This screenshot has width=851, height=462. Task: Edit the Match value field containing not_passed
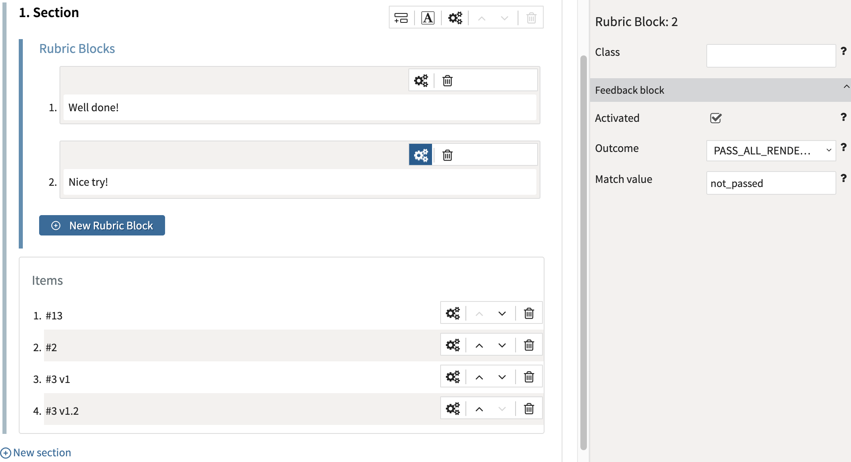coord(770,183)
